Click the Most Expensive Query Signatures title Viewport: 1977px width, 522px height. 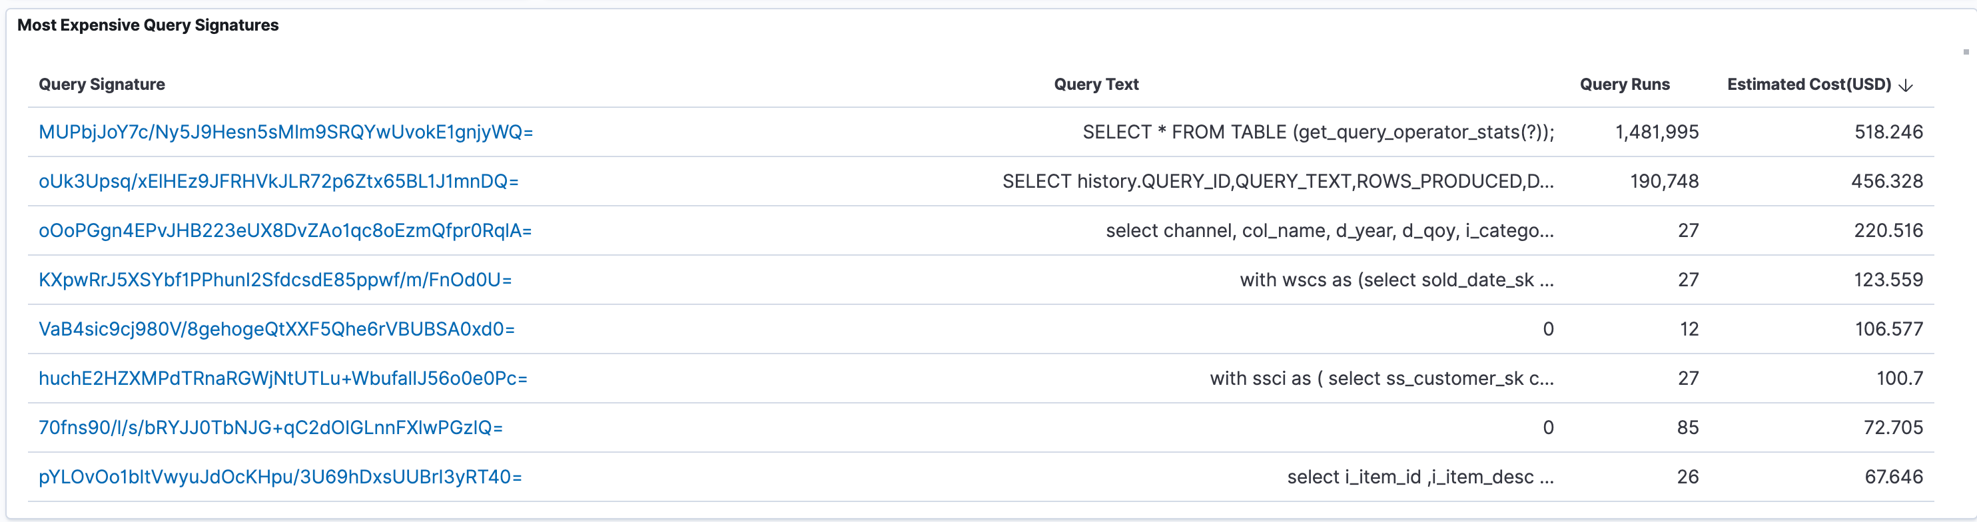click(147, 25)
